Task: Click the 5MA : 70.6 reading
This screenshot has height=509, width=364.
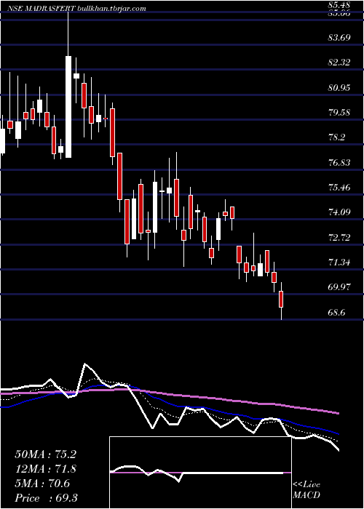Action: click(42, 484)
